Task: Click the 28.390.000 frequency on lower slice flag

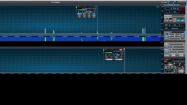Action: point(118,51)
